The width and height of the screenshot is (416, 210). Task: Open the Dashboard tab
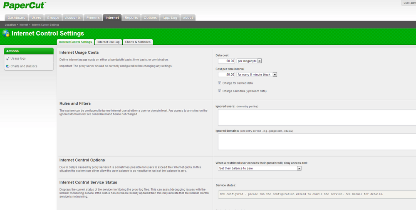pos(17,17)
